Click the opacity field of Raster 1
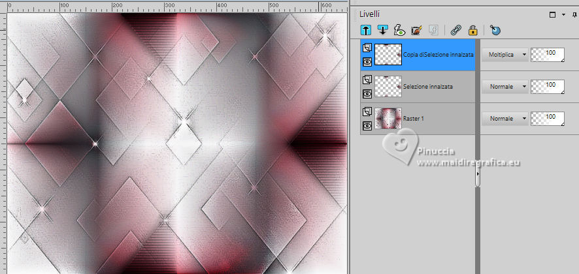 (547, 119)
